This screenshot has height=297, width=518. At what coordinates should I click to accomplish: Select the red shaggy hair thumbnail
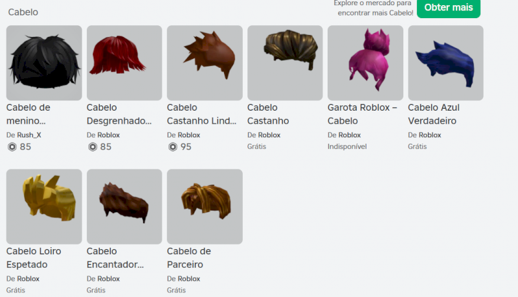tap(124, 63)
